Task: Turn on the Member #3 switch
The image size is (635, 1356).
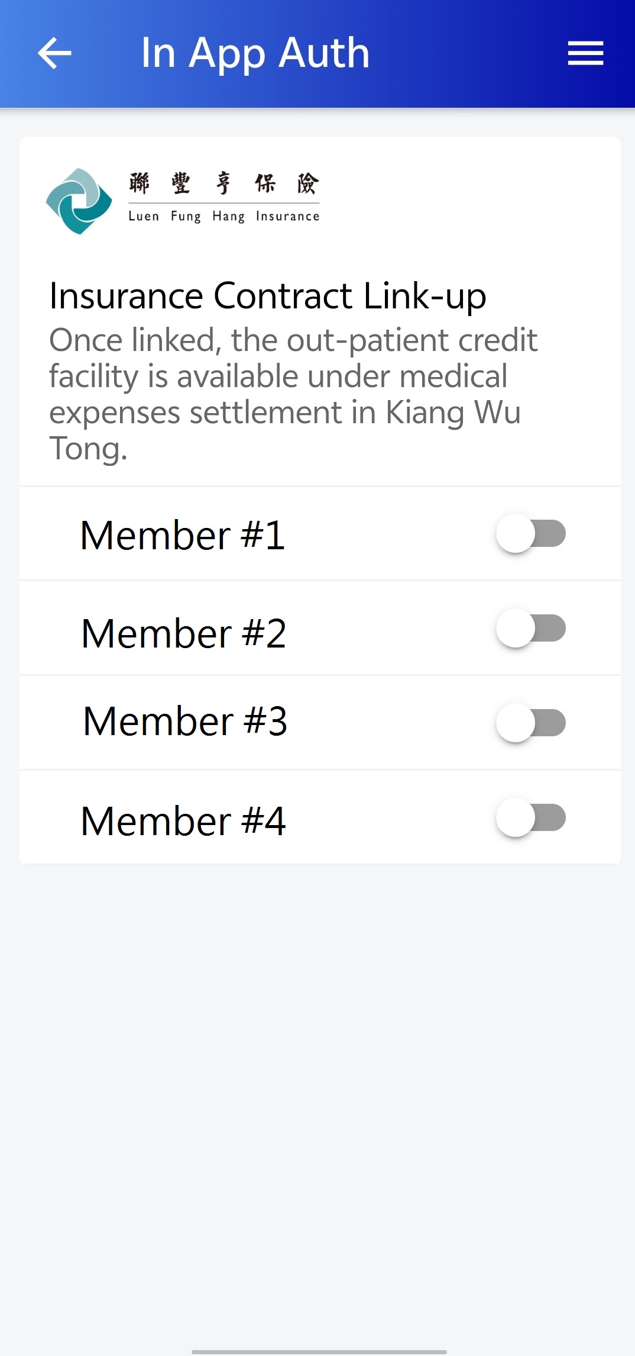Action: [x=531, y=723]
